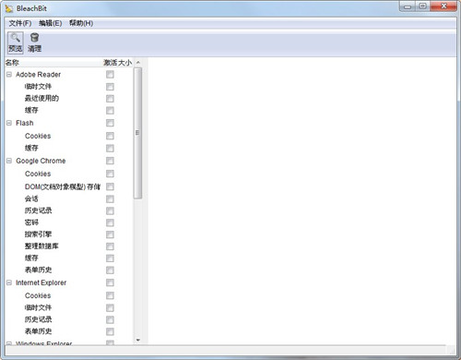Collapse the Google Chrome tree group
461x360 pixels.
(9, 161)
